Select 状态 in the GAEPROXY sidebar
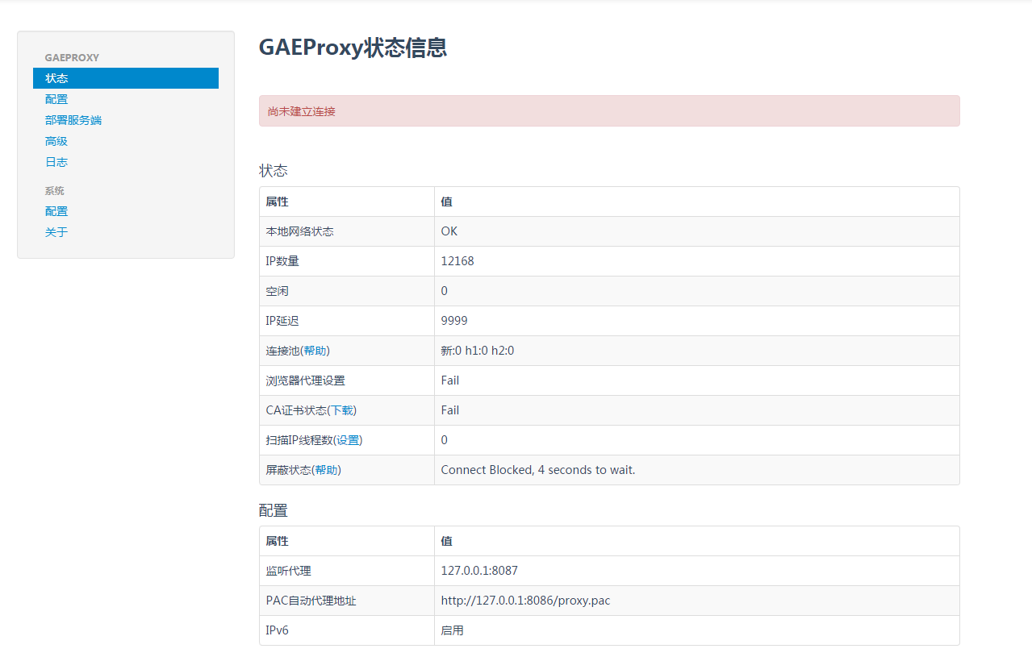1032x657 pixels. point(56,77)
